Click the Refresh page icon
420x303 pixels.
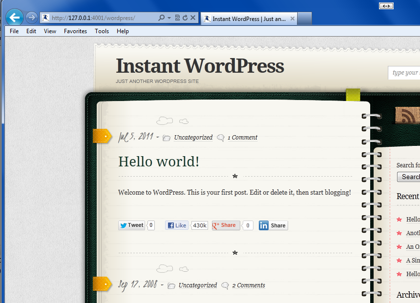coord(185,18)
